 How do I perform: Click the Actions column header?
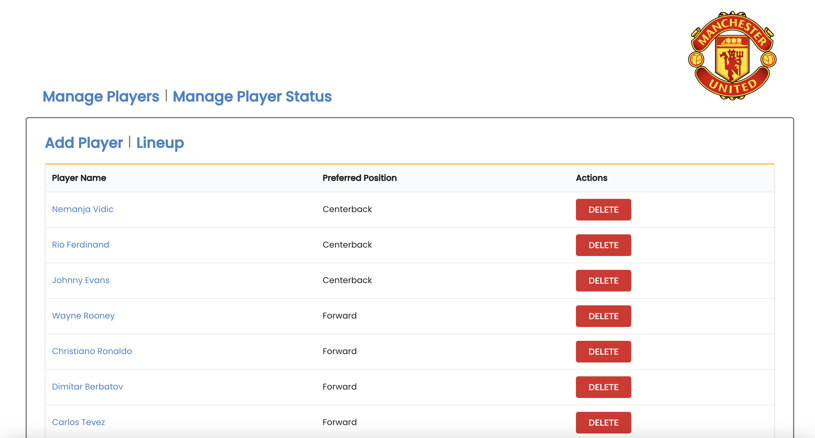point(591,178)
